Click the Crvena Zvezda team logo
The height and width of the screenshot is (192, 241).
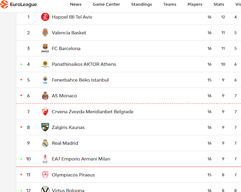tap(45, 112)
